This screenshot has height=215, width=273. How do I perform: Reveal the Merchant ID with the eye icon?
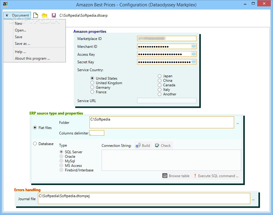click(194, 46)
